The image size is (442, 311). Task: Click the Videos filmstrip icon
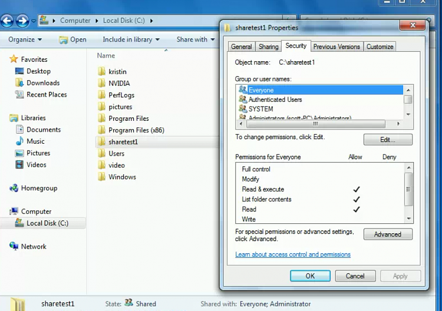pyautogui.click(x=19, y=164)
